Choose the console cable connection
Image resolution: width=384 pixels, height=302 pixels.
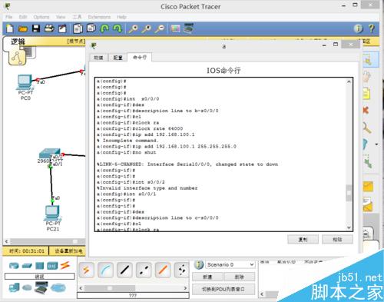pyautogui.click(x=105, y=270)
